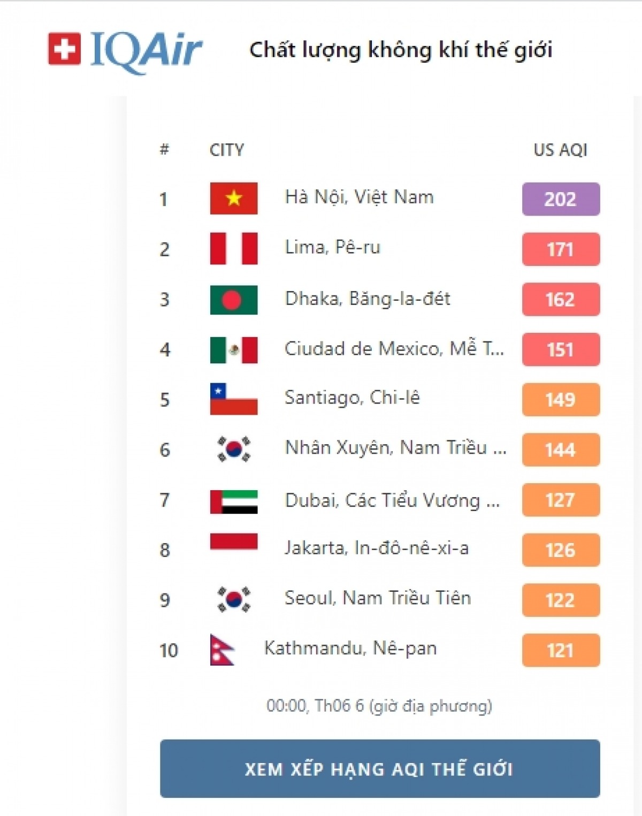The image size is (642, 816).
Task: Click the red 171 AQI badge
Action: [x=561, y=249]
